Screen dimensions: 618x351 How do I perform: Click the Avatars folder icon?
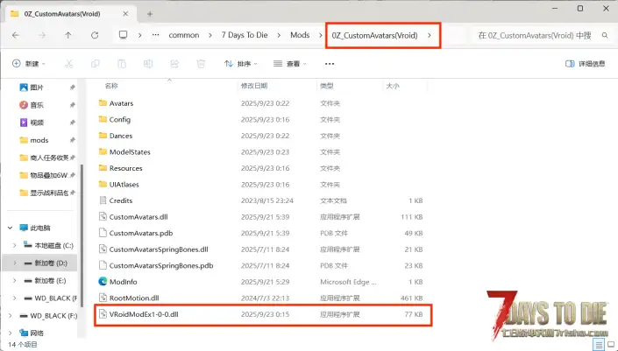coord(103,103)
